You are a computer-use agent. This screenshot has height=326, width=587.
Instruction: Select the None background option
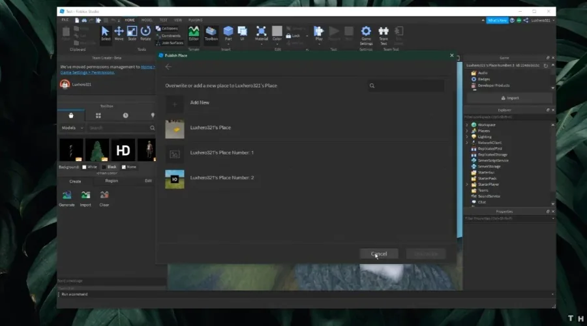tap(128, 167)
